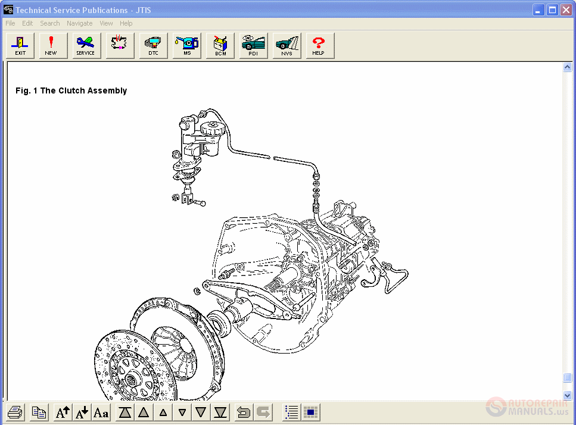Increase the document font size

62,411
